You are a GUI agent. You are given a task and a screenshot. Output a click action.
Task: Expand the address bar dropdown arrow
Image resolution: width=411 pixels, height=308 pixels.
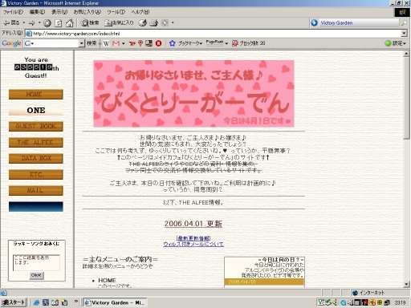404,34
